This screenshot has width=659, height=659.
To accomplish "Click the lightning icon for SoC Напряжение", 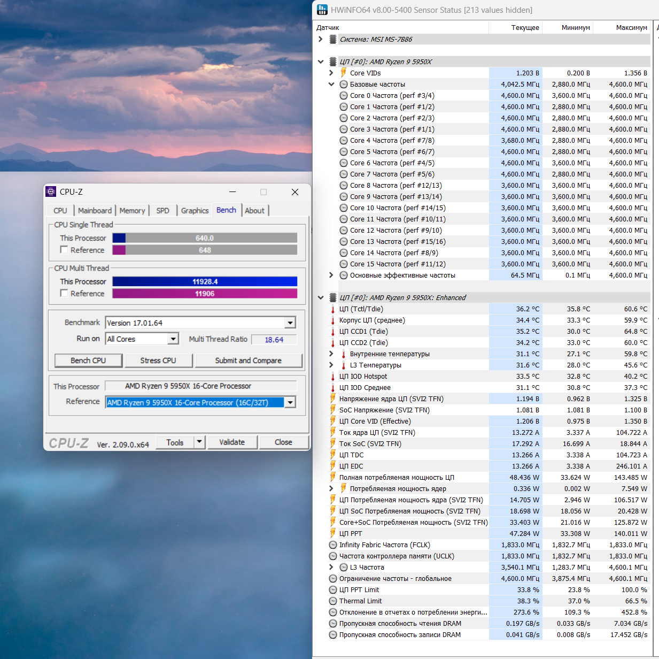I will (x=333, y=410).
